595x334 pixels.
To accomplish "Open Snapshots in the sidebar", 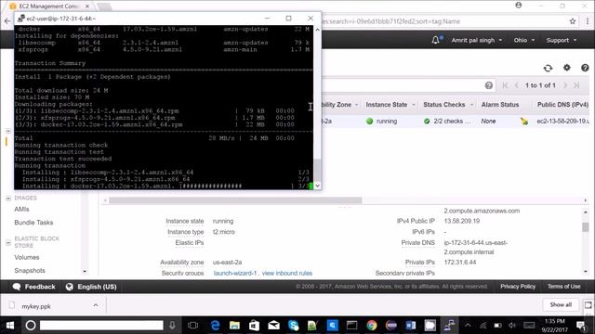I will pos(30,270).
